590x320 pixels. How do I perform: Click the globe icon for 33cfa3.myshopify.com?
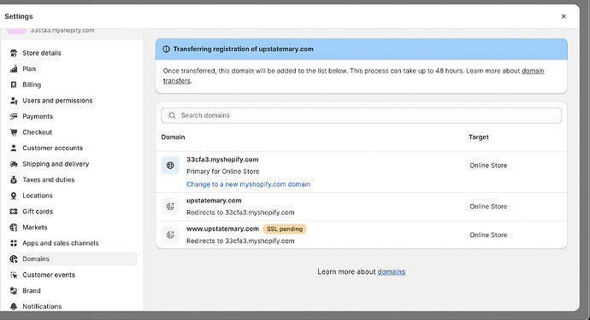170,166
